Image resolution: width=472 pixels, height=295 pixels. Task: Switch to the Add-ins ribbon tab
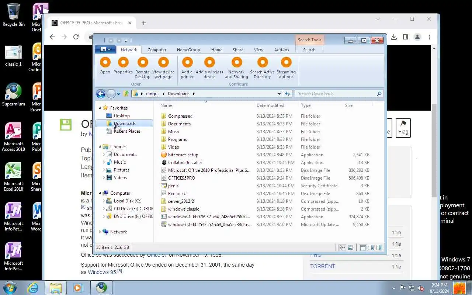point(282,50)
